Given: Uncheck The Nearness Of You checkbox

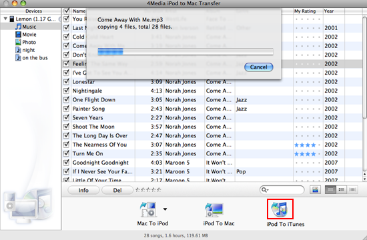Looking at the screenshot, I should [67, 144].
